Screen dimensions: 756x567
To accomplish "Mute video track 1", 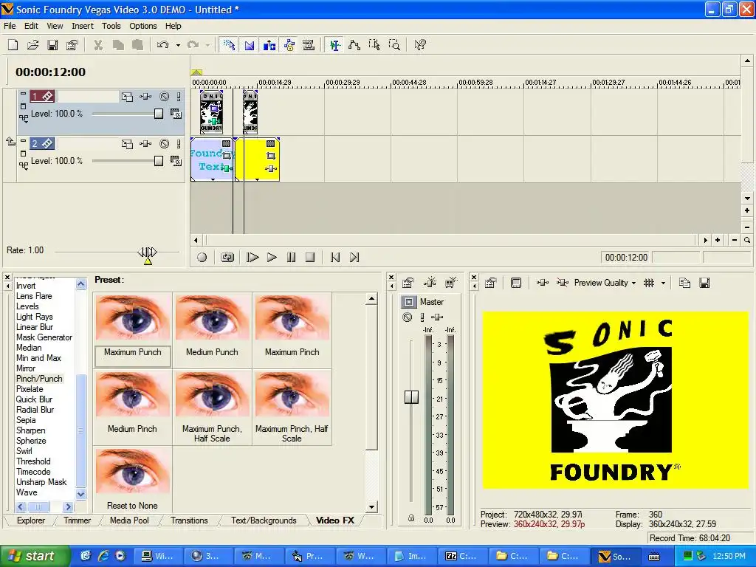I will [x=165, y=97].
